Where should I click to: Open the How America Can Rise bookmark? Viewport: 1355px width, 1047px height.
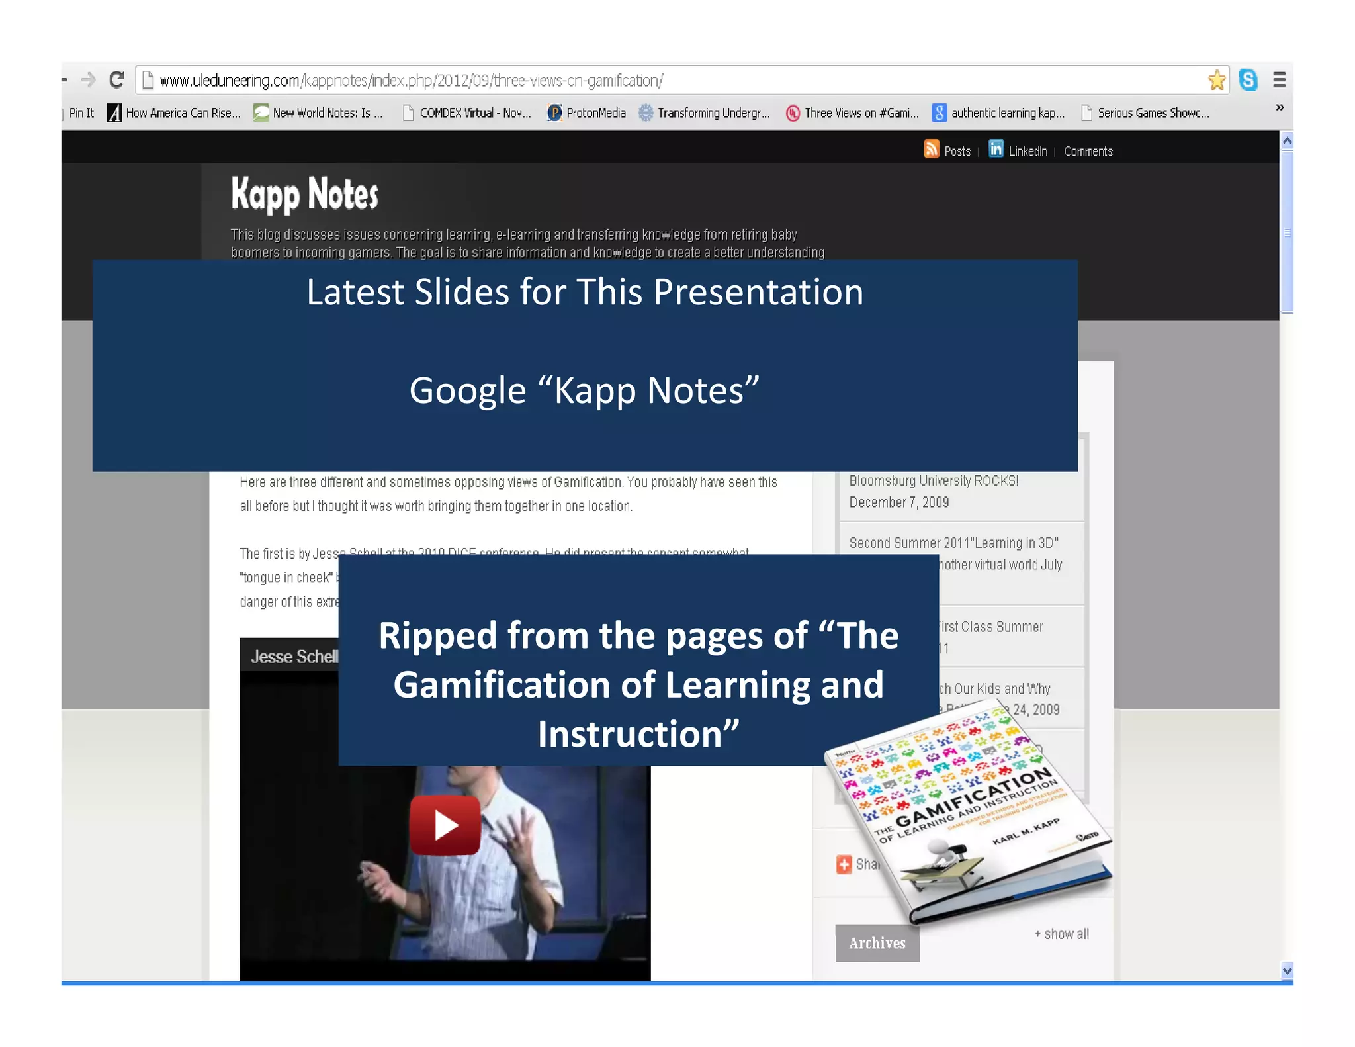[x=174, y=113]
